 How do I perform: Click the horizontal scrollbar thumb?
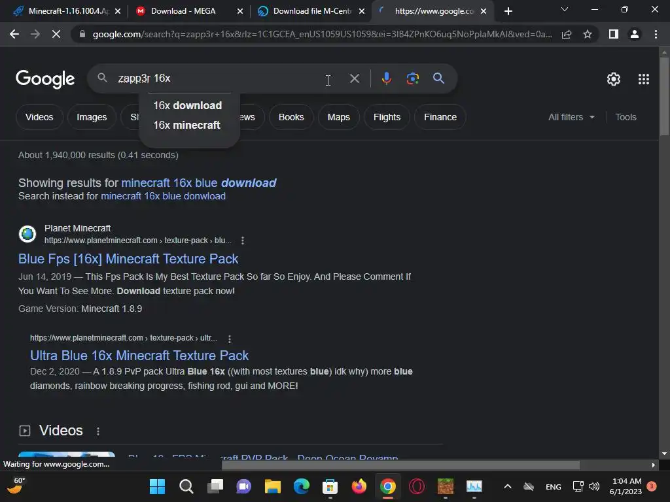click(x=400, y=465)
